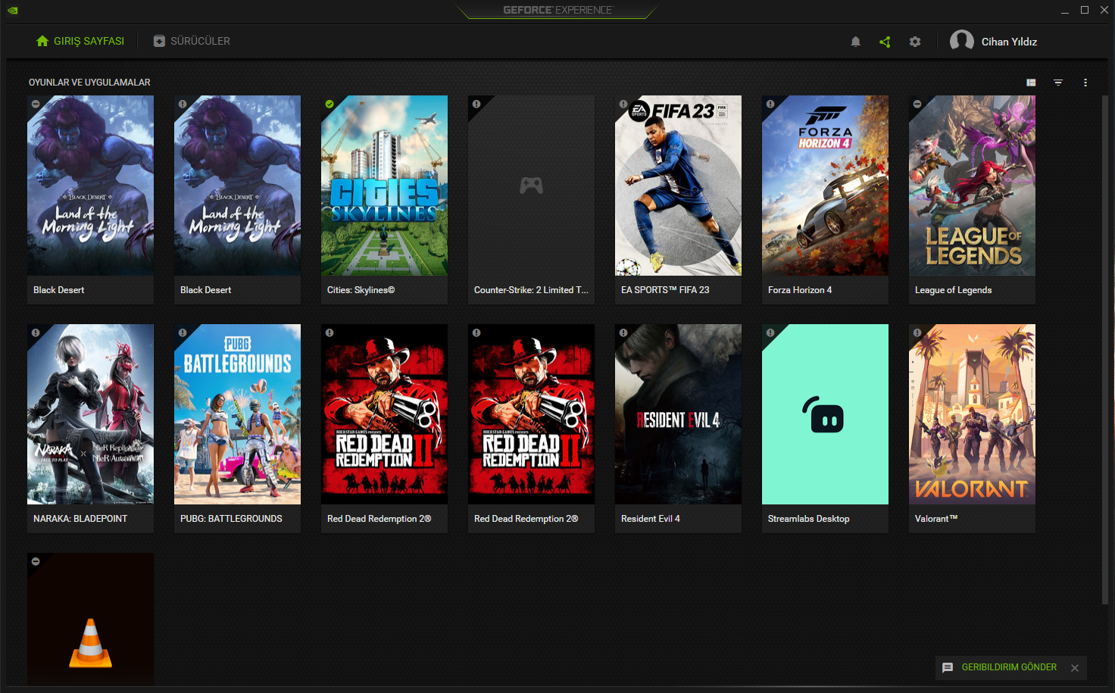Click the GERIBILDIRIM GÖNDER feedback button

tap(1009, 667)
